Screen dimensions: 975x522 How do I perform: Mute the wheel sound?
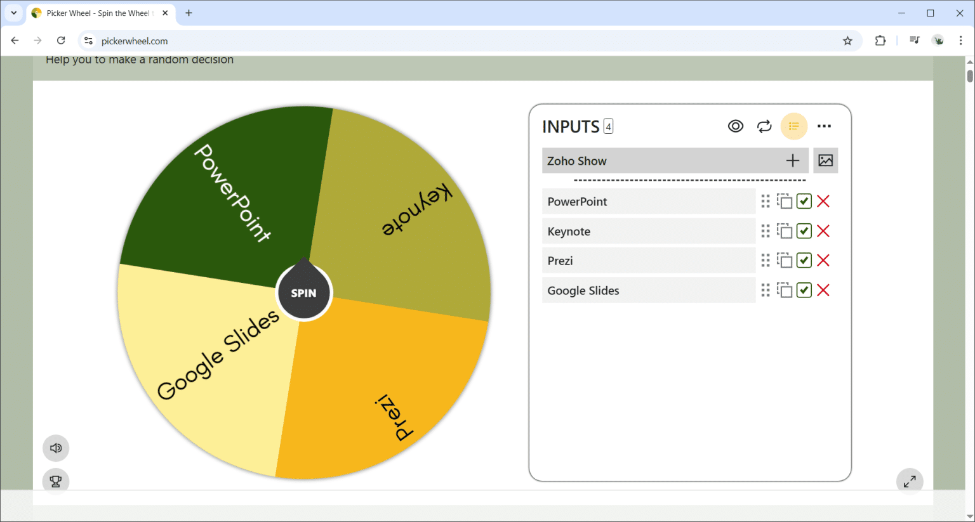55,448
